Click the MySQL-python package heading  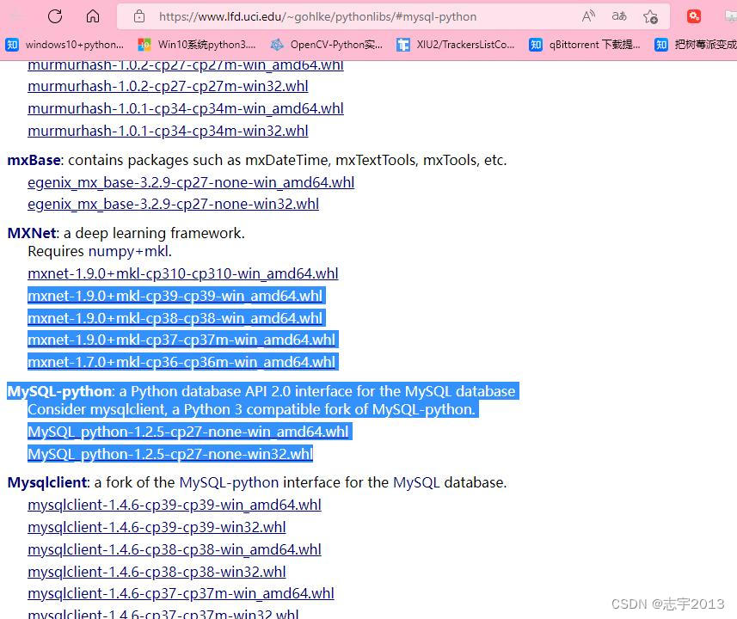pos(59,391)
